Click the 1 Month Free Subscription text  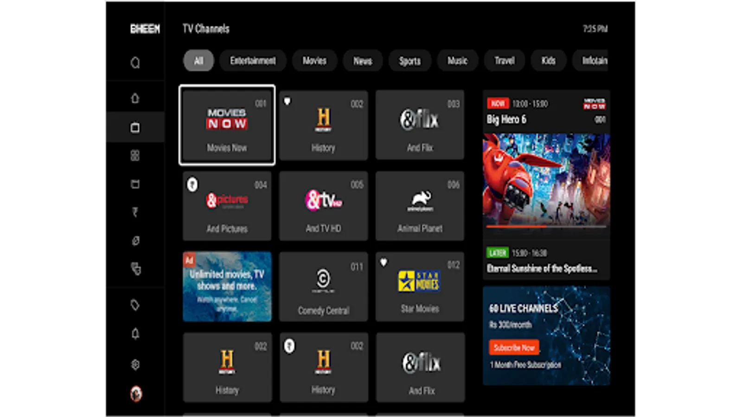point(525,365)
